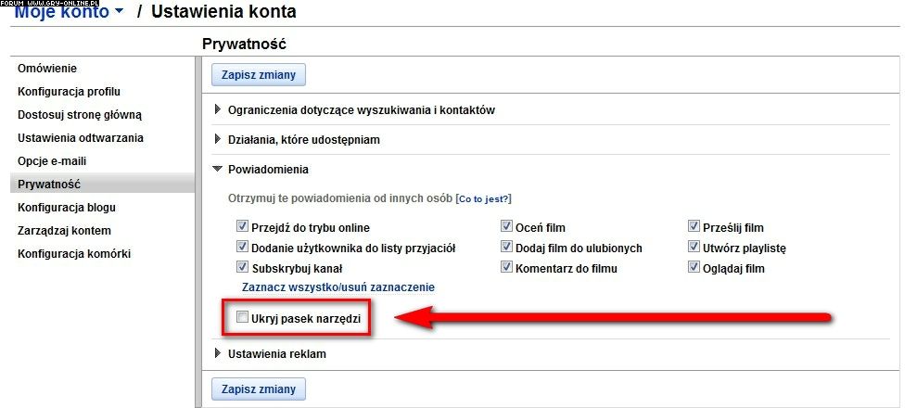The width and height of the screenshot is (917, 408).
Task: Expand Działania, które udostępniam section
Action: click(218, 139)
